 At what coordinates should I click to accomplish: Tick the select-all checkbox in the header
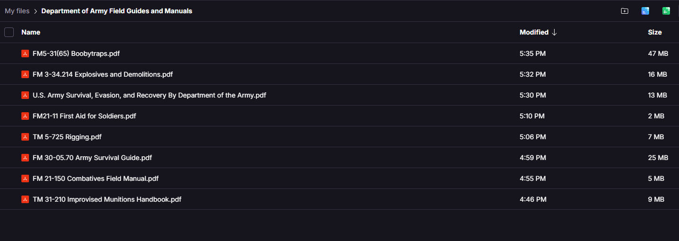[x=9, y=32]
